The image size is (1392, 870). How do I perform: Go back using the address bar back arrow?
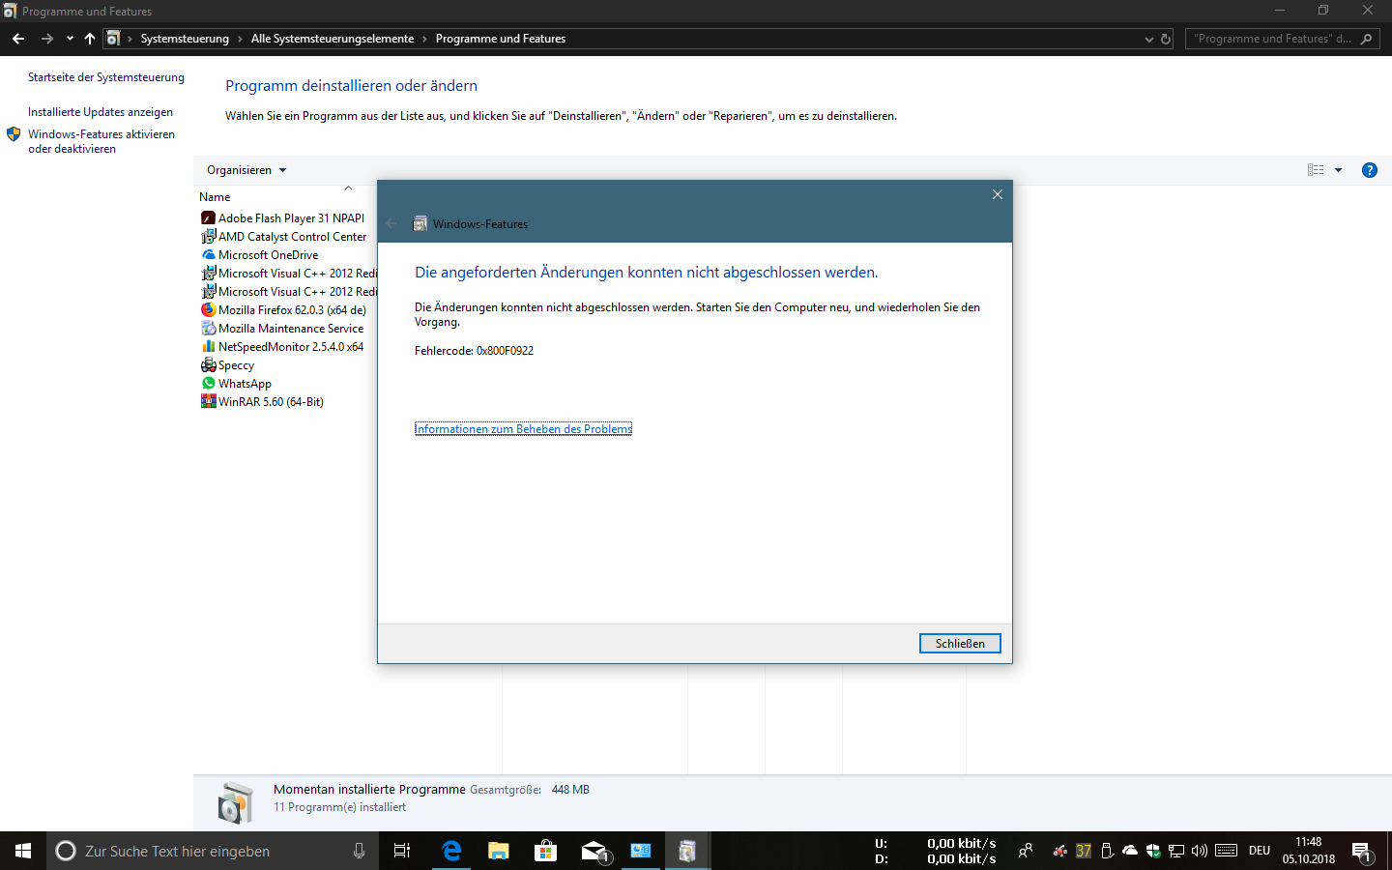click(18, 39)
